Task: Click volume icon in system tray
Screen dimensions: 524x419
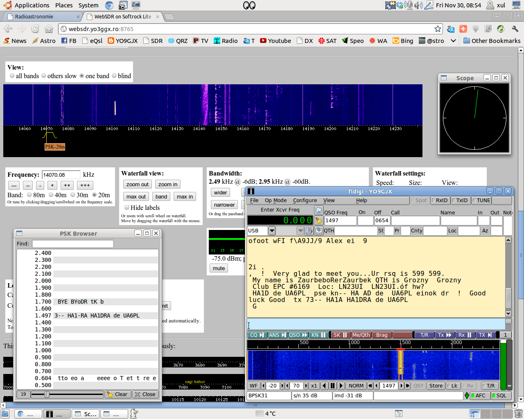Action: (x=418, y=5)
